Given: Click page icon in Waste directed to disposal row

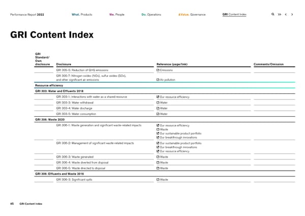Looking at the screenshot, I should point(158,168).
